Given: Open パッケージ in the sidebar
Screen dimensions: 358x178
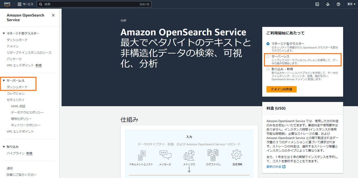Looking at the screenshot, I should (x=14, y=59).
